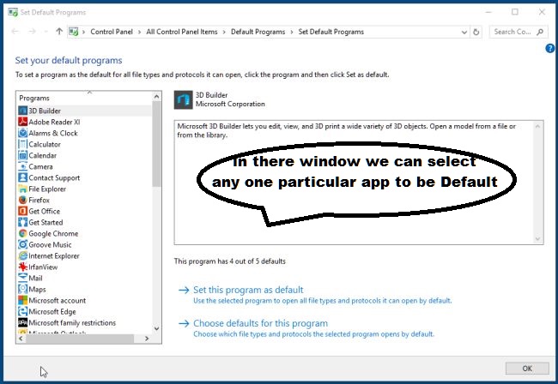Click the Google Chrome icon
The image size is (558, 384).
(23, 233)
